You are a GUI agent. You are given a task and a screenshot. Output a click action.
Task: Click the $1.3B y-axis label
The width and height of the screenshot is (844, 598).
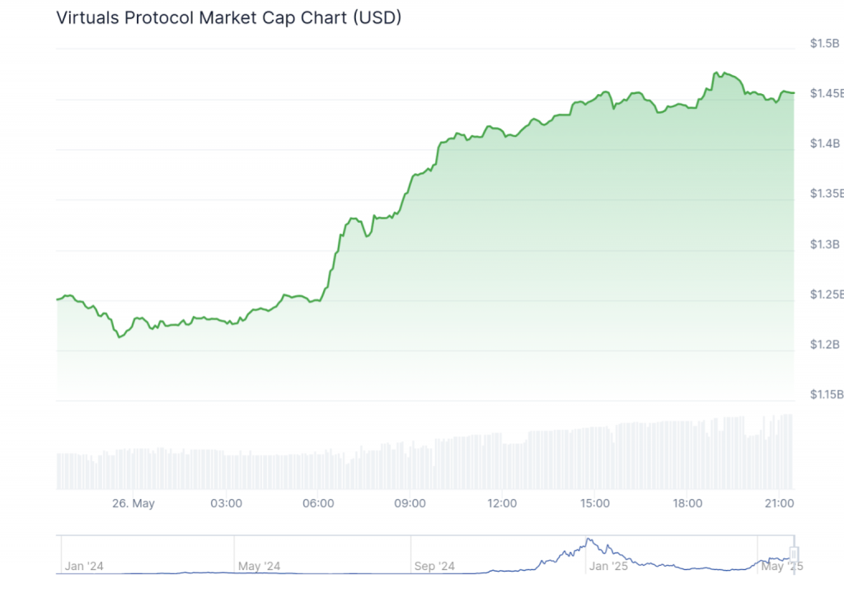tap(826, 244)
